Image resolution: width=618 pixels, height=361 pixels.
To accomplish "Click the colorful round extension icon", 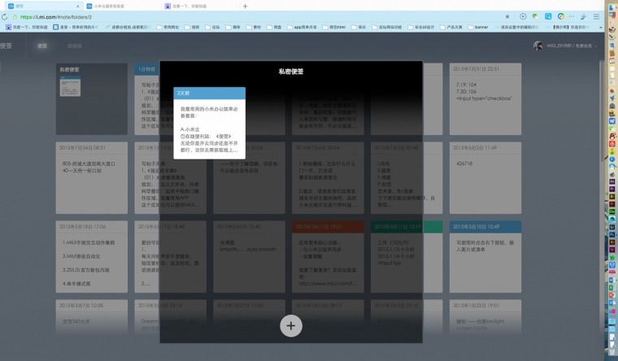I will (561, 16).
